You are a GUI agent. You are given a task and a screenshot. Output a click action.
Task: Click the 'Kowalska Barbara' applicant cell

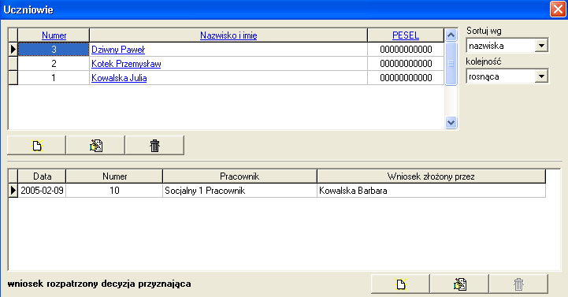click(431, 191)
